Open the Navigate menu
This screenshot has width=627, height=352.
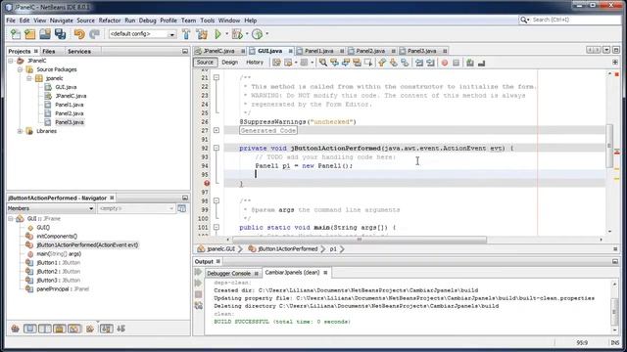(x=61, y=21)
